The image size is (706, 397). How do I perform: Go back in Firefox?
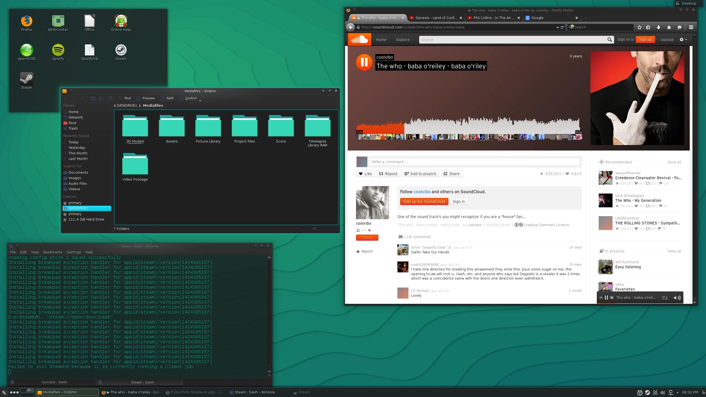351,27
